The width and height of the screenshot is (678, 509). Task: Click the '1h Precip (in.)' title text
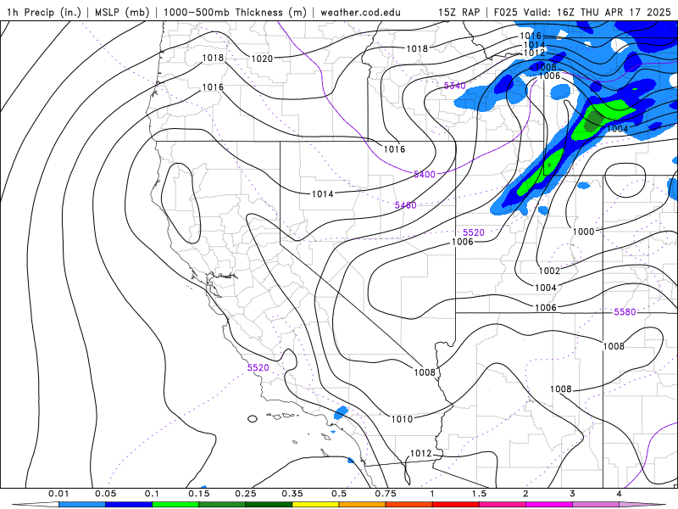pyautogui.click(x=44, y=12)
